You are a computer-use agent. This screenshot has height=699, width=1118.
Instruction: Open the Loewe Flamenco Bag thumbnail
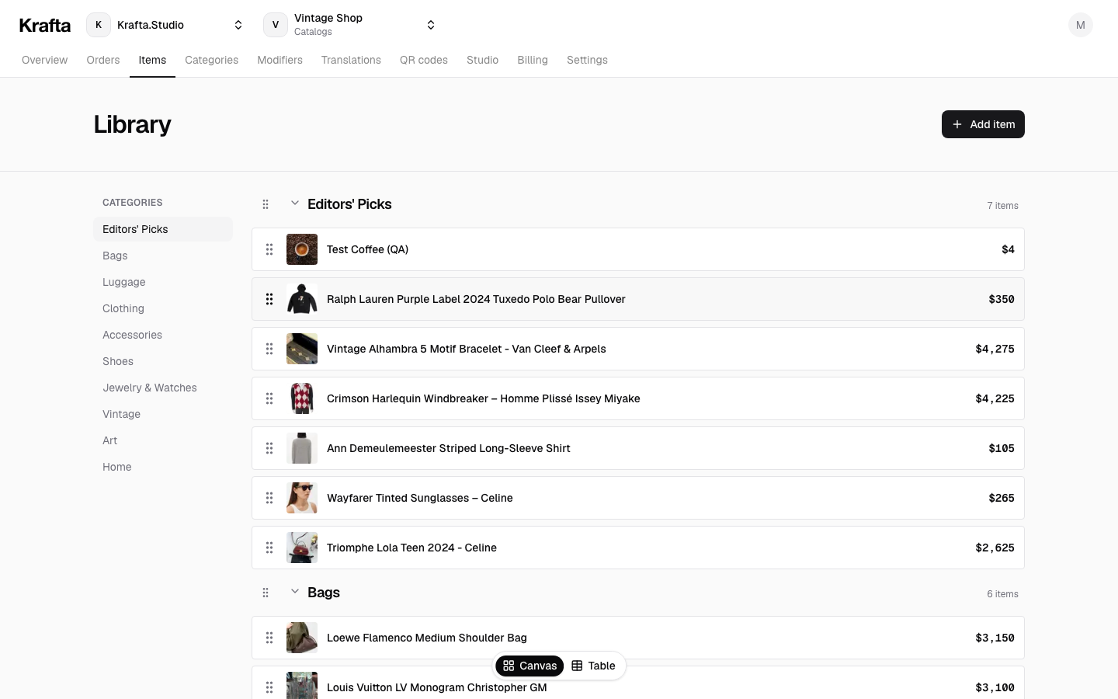coord(302,638)
